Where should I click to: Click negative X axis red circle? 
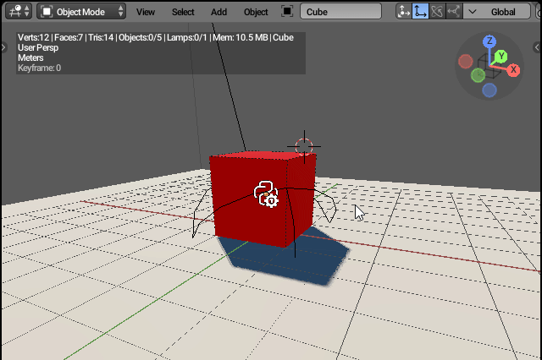click(465, 61)
